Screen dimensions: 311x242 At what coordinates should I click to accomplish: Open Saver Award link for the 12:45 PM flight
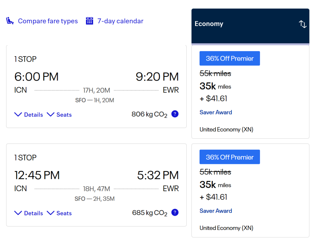pyautogui.click(x=216, y=211)
